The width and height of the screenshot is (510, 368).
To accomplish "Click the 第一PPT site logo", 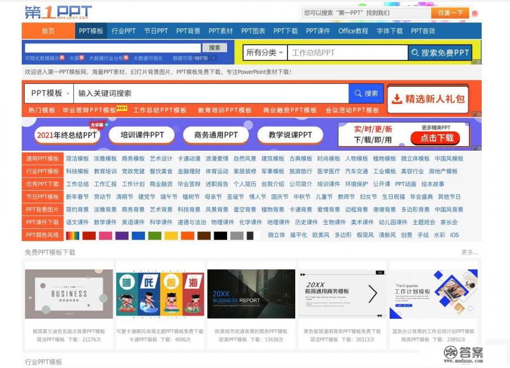I will tap(56, 11).
